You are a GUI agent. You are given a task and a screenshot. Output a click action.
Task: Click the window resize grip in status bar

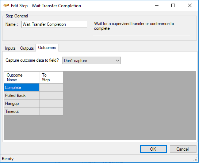[196, 159]
